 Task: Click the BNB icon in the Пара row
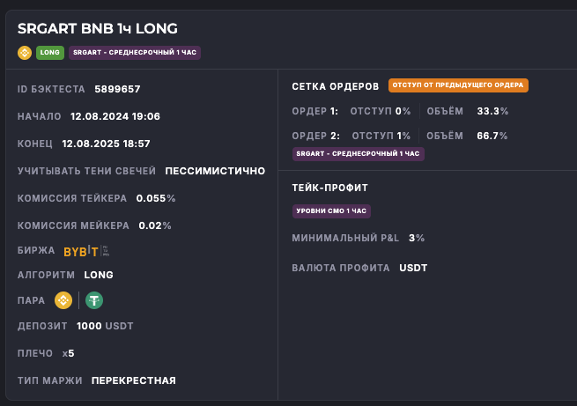pos(63,300)
